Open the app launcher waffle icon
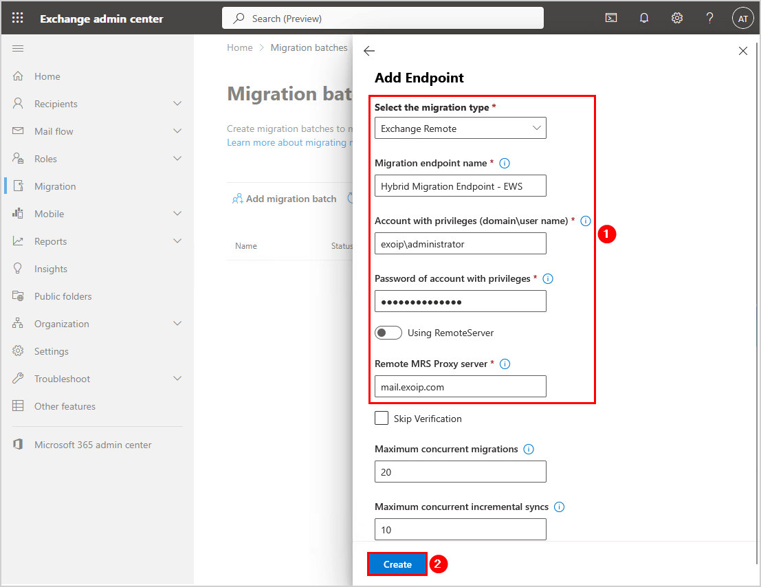The width and height of the screenshot is (761, 587). (x=18, y=19)
